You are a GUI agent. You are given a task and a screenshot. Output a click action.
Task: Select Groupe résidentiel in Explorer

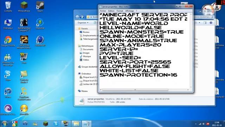pos(88,67)
